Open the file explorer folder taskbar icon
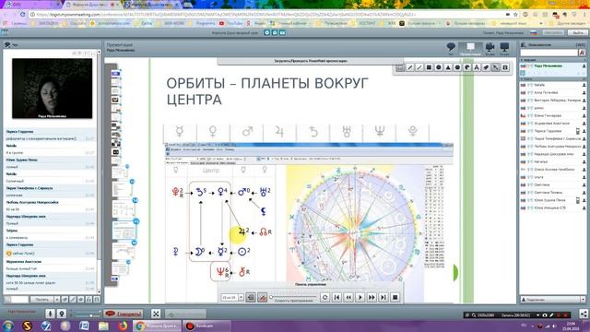Viewport: 590px width, 332px height. tap(103, 326)
